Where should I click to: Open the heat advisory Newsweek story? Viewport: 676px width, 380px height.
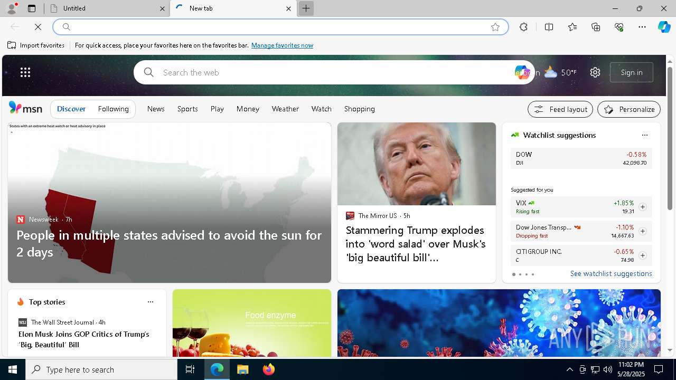point(170,203)
